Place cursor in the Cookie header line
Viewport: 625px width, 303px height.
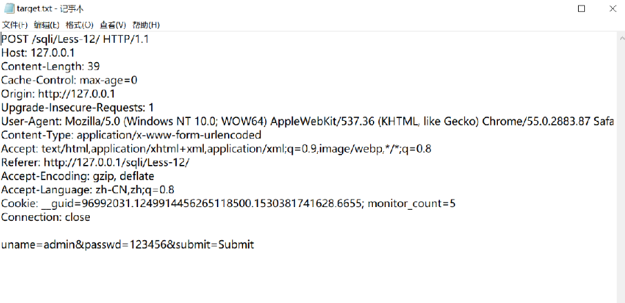pyautogui.click(x=228, y=204)
